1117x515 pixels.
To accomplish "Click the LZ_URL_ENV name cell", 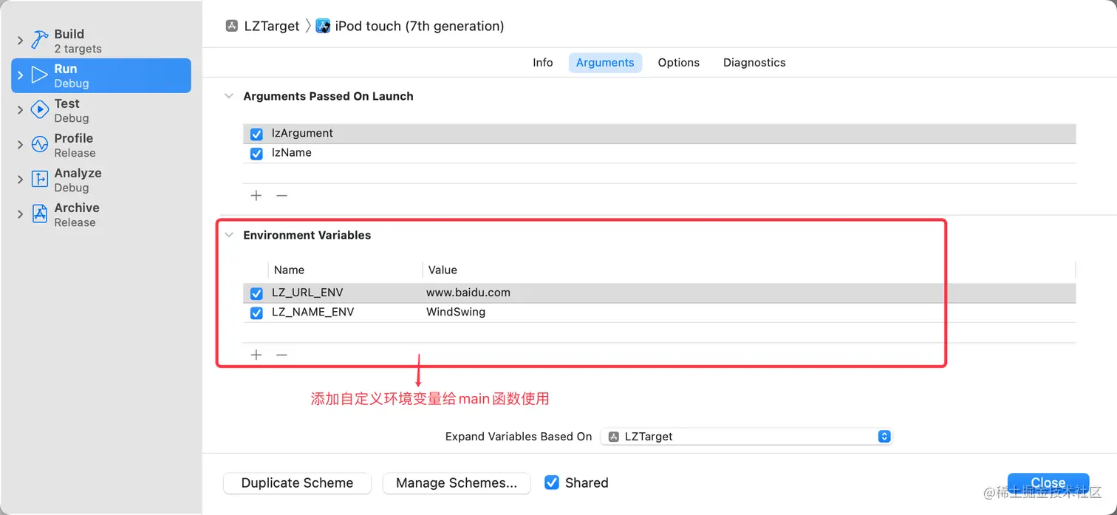I will pyautogui.click(x=307, y=293).
